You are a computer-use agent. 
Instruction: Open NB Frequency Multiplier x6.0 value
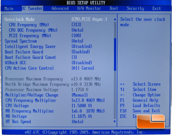click(x=88, y=111)
